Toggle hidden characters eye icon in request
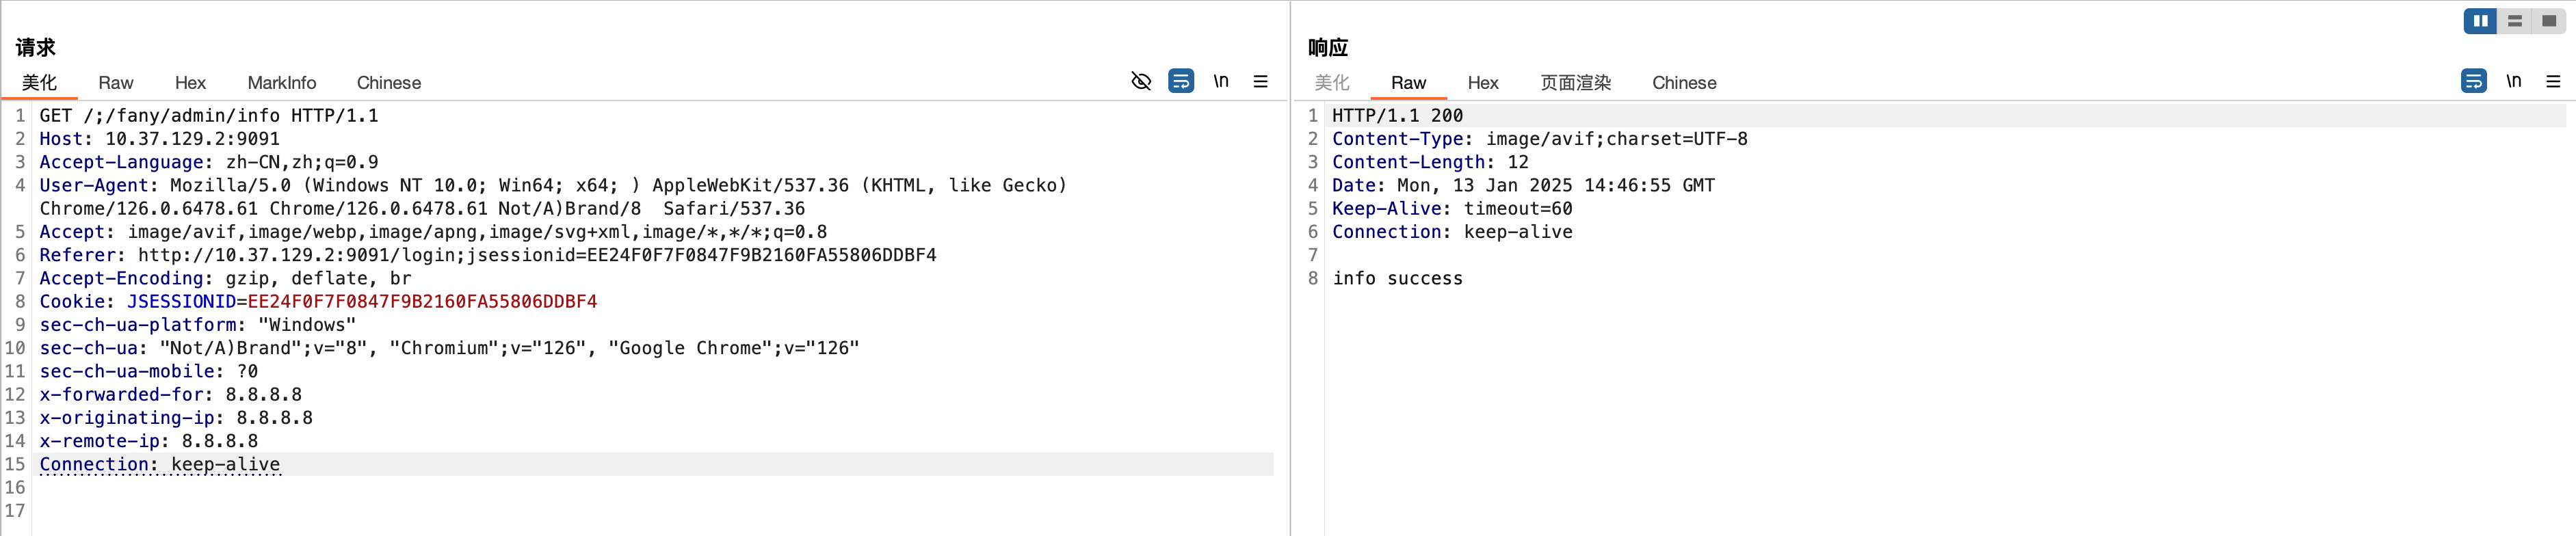2576x536 pixels. pyautogui.click(x=1140, y=81)
